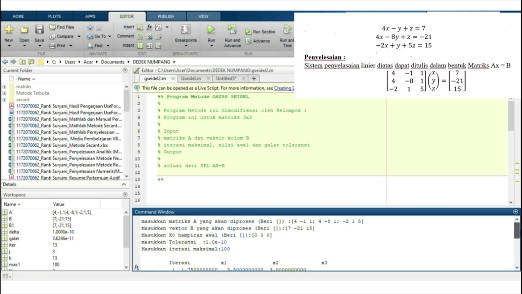Screen dimensions: 522x294
Task: Click the Find button in Navigate section
Action: tap(99, 45)
